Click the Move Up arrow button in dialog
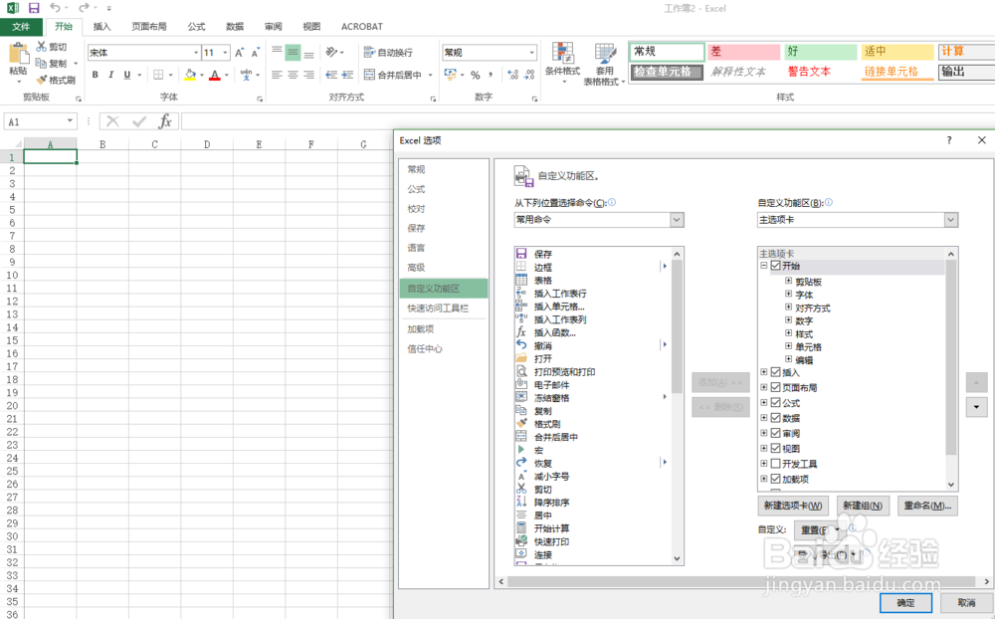This screenshot has width=995, height=619. tap(976, 382)
